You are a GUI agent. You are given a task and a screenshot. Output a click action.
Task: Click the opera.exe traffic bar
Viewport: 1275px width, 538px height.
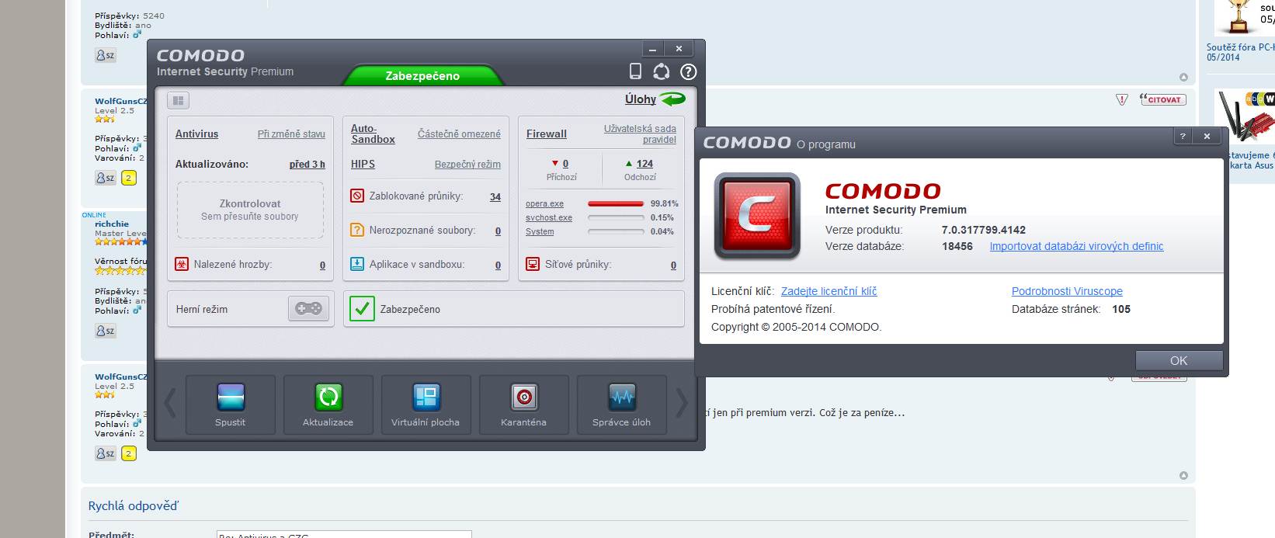pos(616,203)
